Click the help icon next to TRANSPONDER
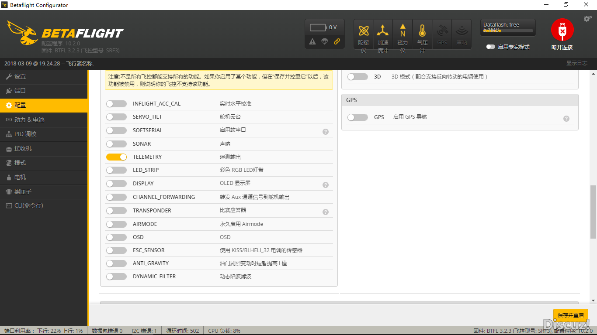This screenshot has width=597, height=335. click(326, 212)
